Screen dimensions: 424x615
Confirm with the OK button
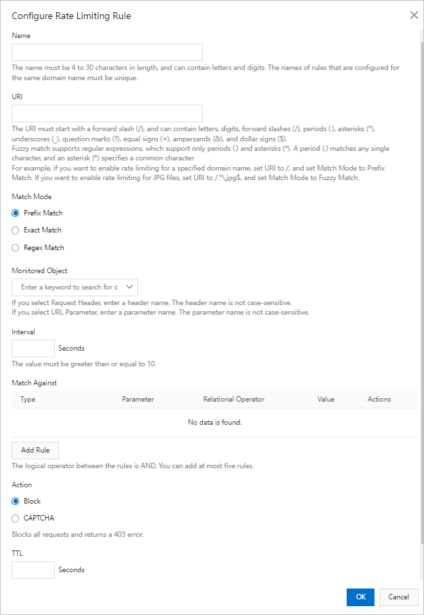360,597
